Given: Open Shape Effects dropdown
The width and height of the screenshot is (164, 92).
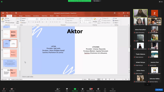Looking at the screenshot, I should (x=106, y=23).
